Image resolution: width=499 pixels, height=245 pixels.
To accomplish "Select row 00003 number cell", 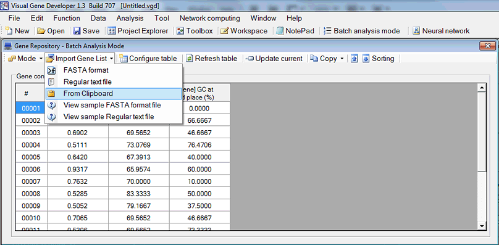I will [x=31, y=133].
